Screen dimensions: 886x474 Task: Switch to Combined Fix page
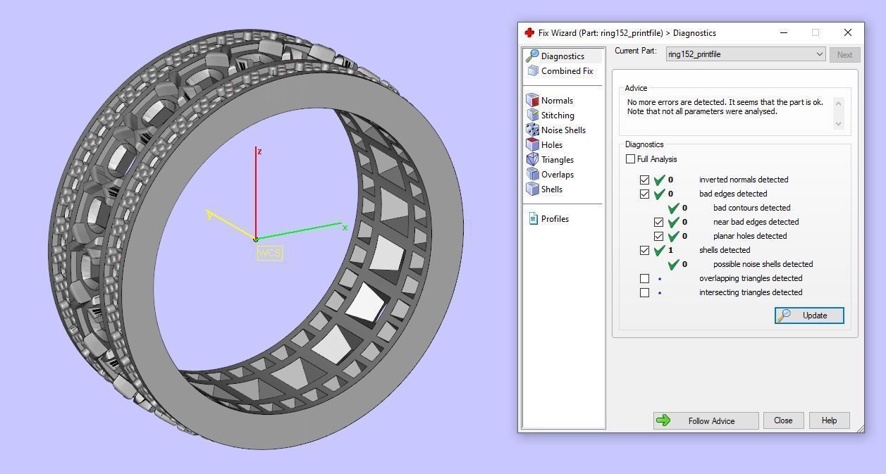(566, 71)
